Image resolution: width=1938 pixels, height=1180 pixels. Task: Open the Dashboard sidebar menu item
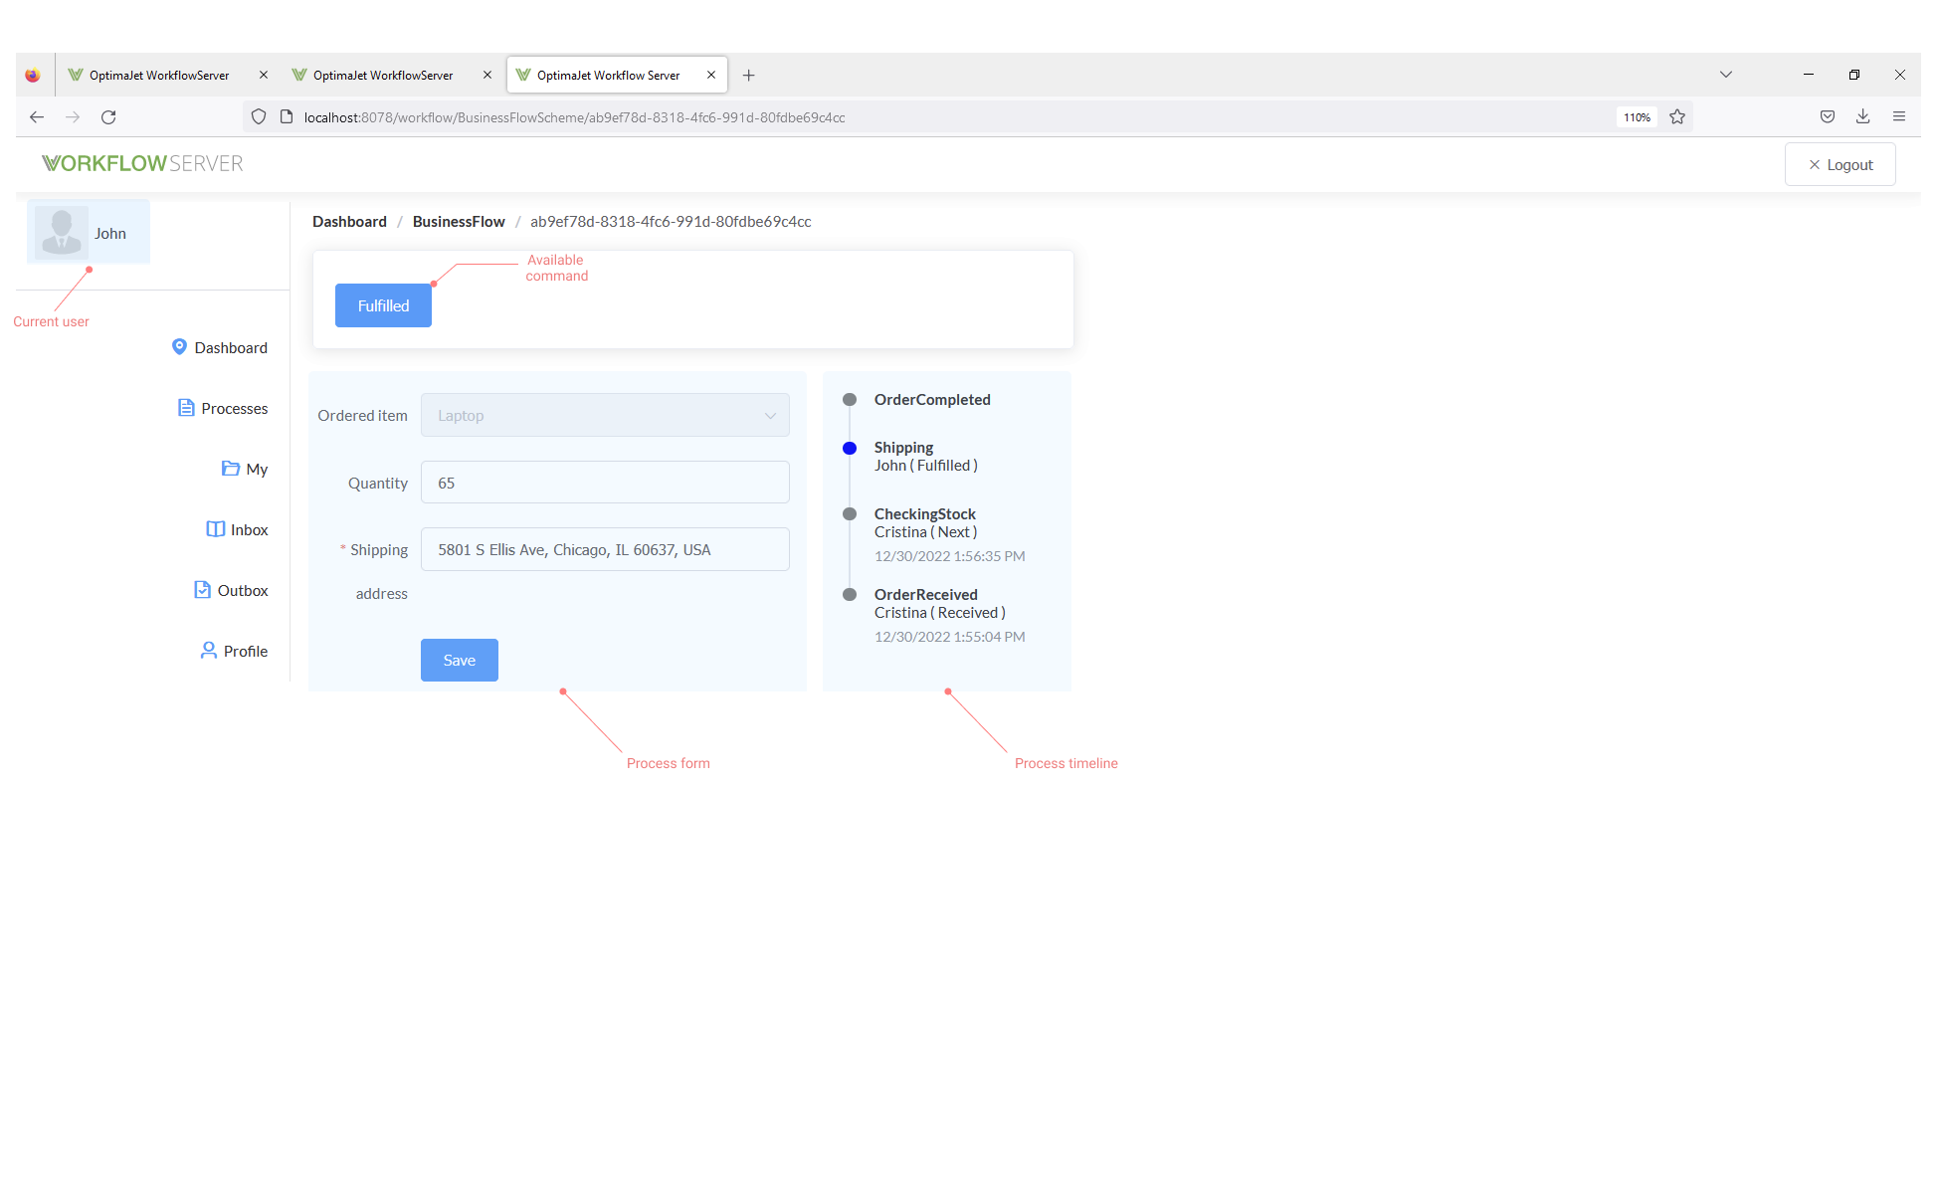point(220,347)
